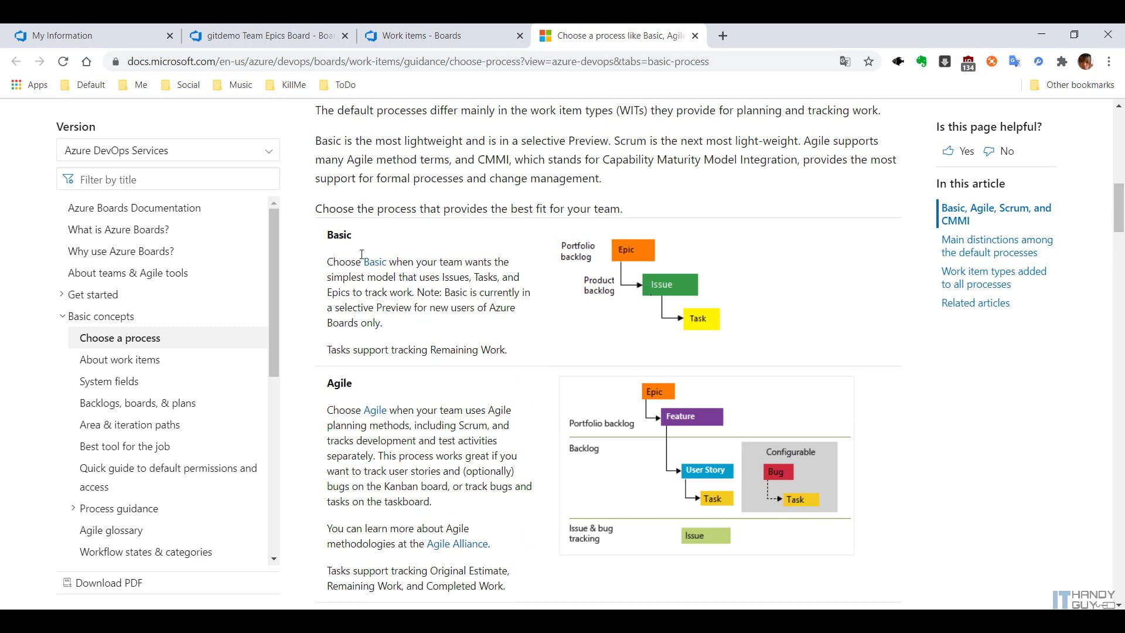Image resolution: width=1125 pixels, height=633 pixels.
Task: Jump to Related articles section link
Action: pos(975,303)
